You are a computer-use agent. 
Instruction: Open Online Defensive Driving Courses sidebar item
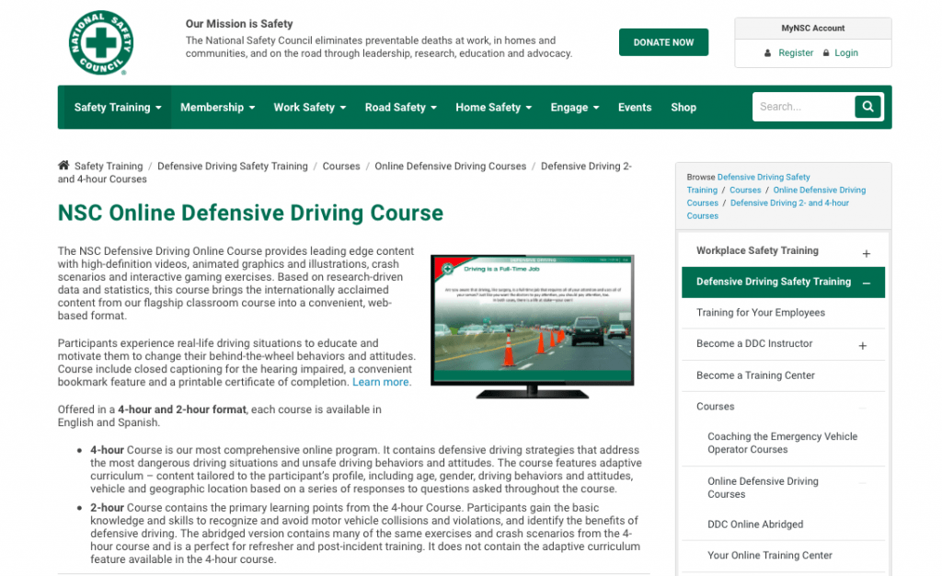pyautogui.click(x=763, y=488)
